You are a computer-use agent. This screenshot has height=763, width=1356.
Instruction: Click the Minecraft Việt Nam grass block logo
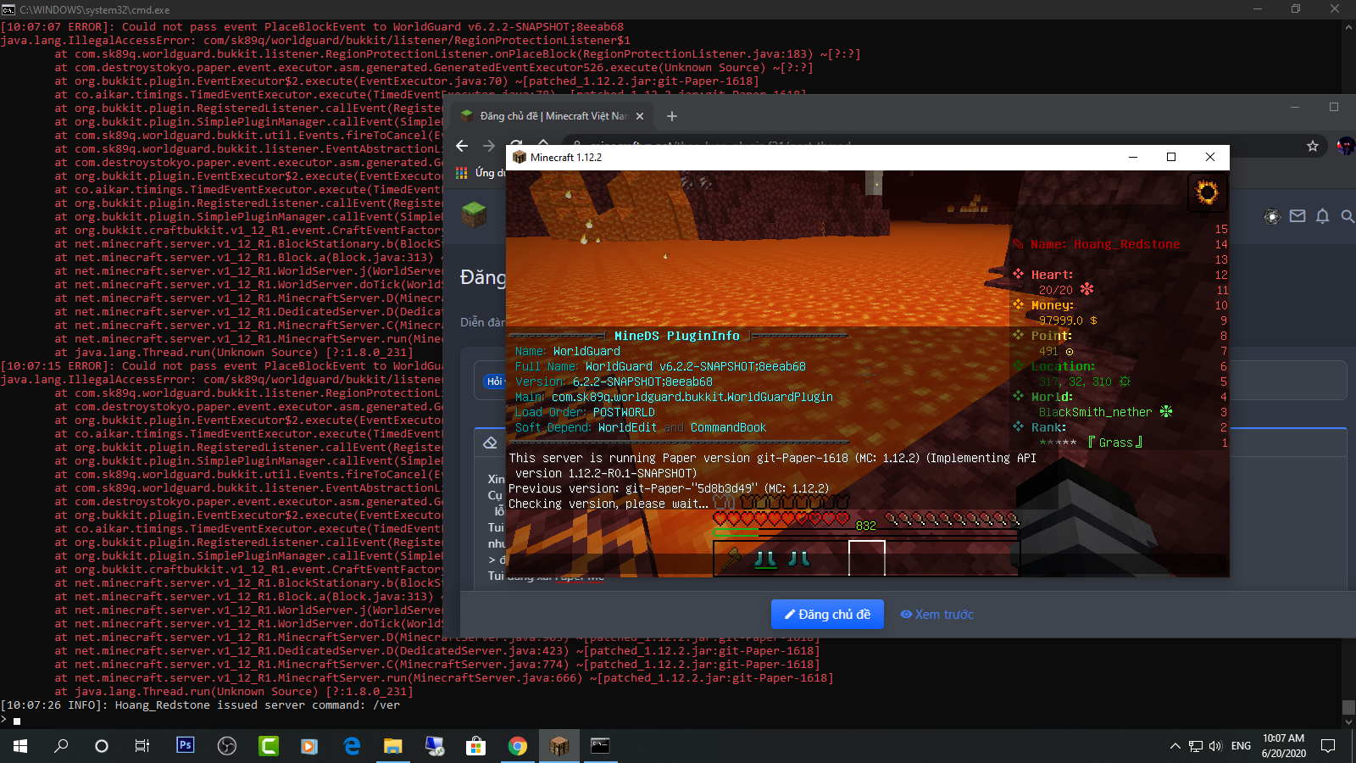tap(474, 215)
